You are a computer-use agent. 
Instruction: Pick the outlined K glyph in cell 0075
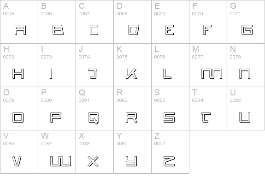click(x=131, y=74)
